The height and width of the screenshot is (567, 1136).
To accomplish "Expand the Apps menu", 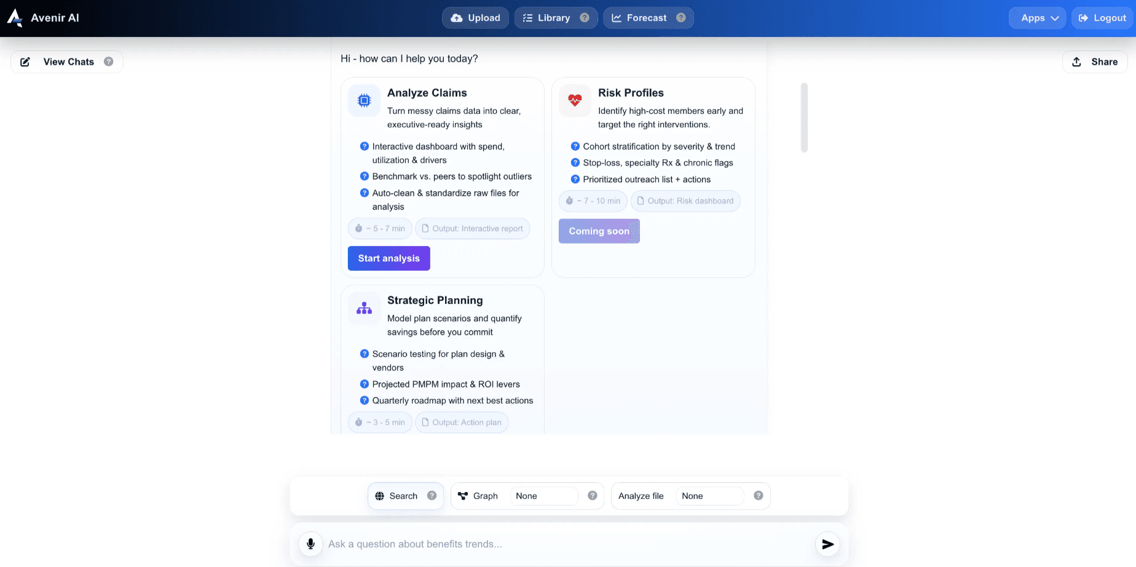I will pos(1039,18).
